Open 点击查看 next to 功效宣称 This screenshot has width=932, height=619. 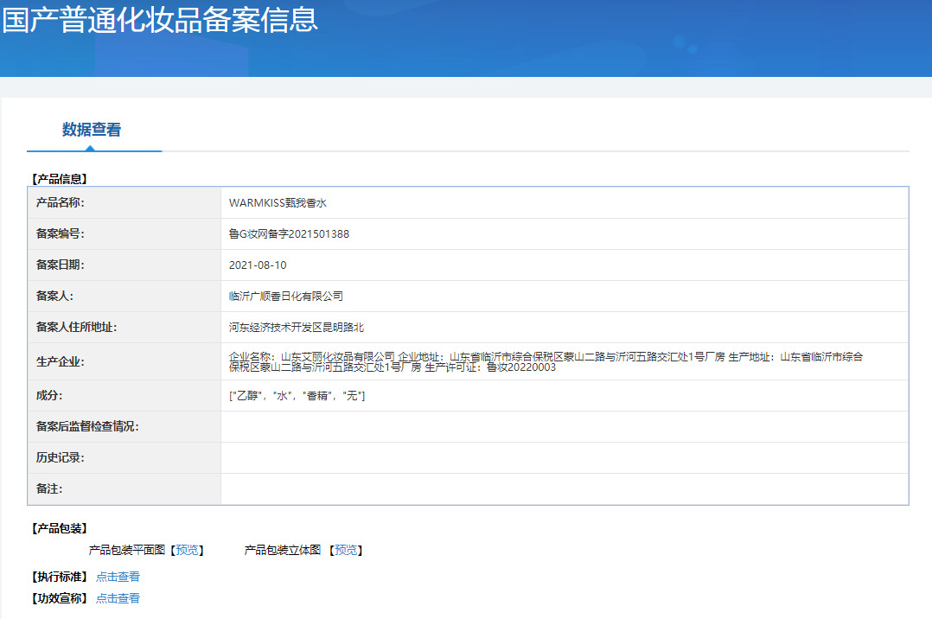pos(118,598)
